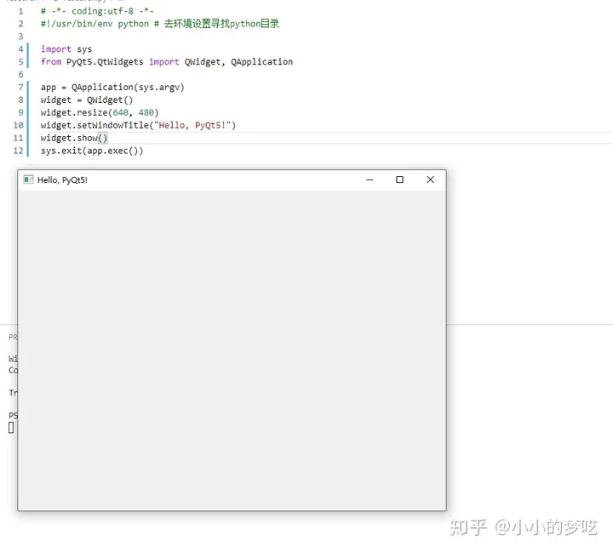Maximize the Hello, PyQt5! window

[x=399, y=179]
